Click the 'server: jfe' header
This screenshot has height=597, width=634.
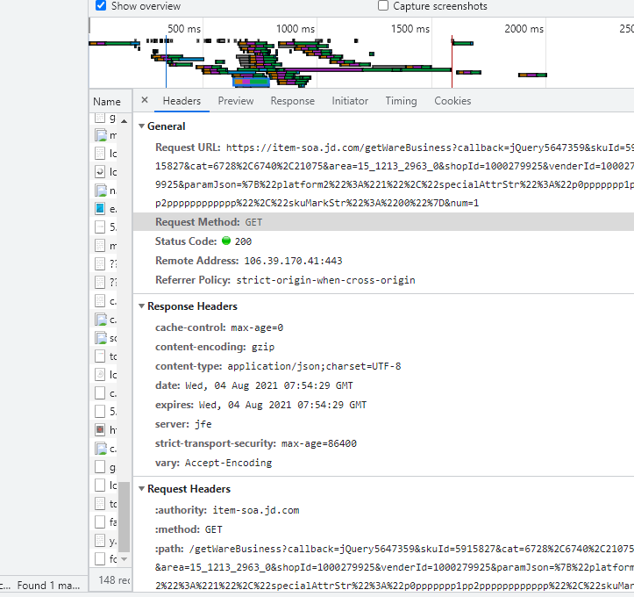coord(183,424)
